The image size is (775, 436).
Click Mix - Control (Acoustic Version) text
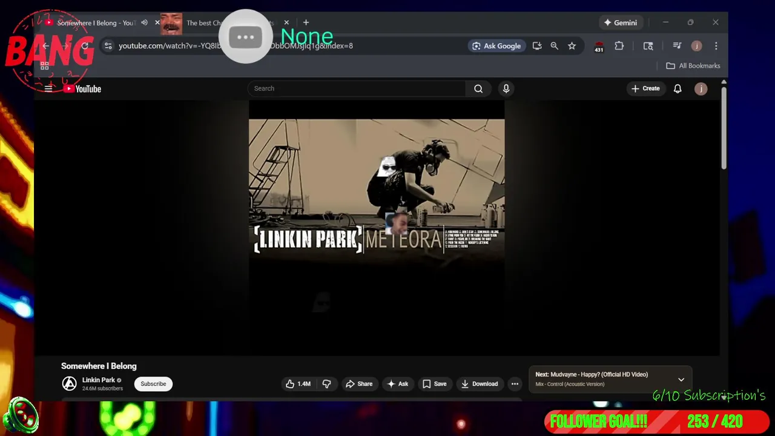tap(570, 385)
